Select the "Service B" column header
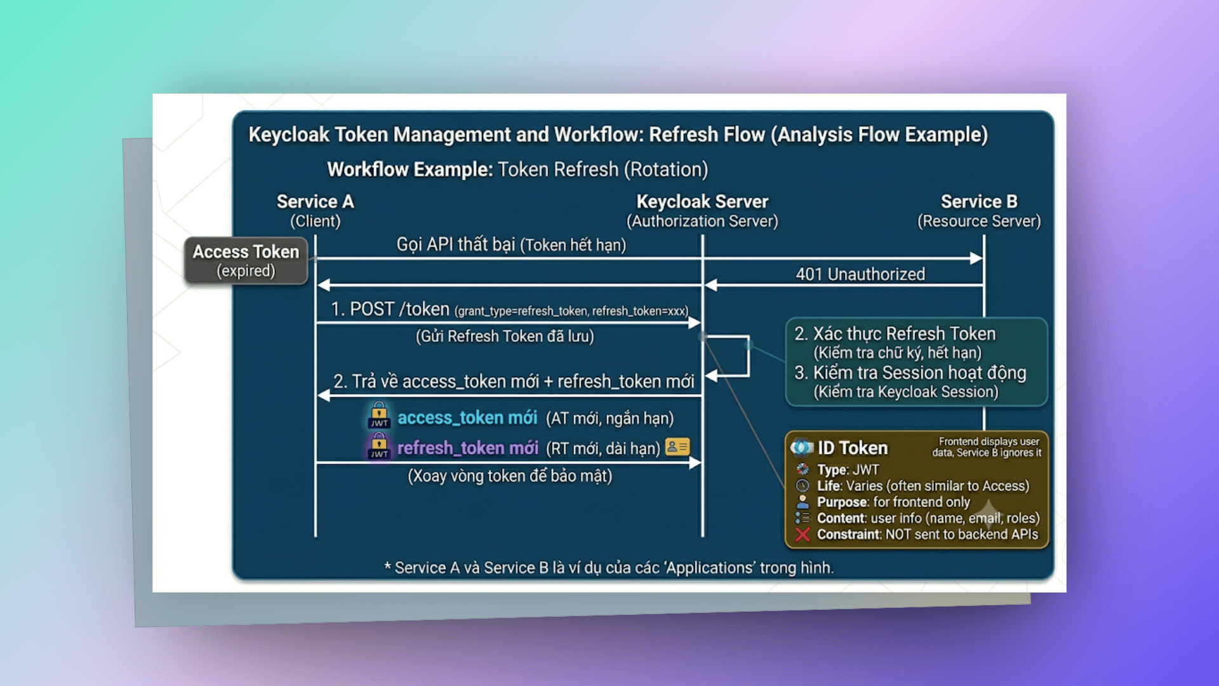The width and height of the screenshot is (1219, 686). tap(979, 201)
